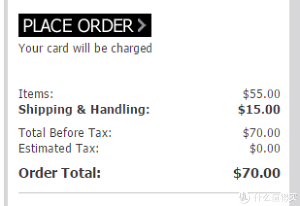Image resolution: width=300 pixels, height=206 pixels.
Task: Click the $0.00 estimated tax amount
Action: tap(265, 148)
